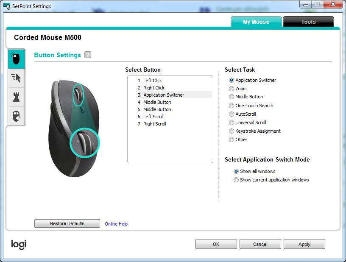
Task: Select the AutoScroll task
Action: point(231,114)
